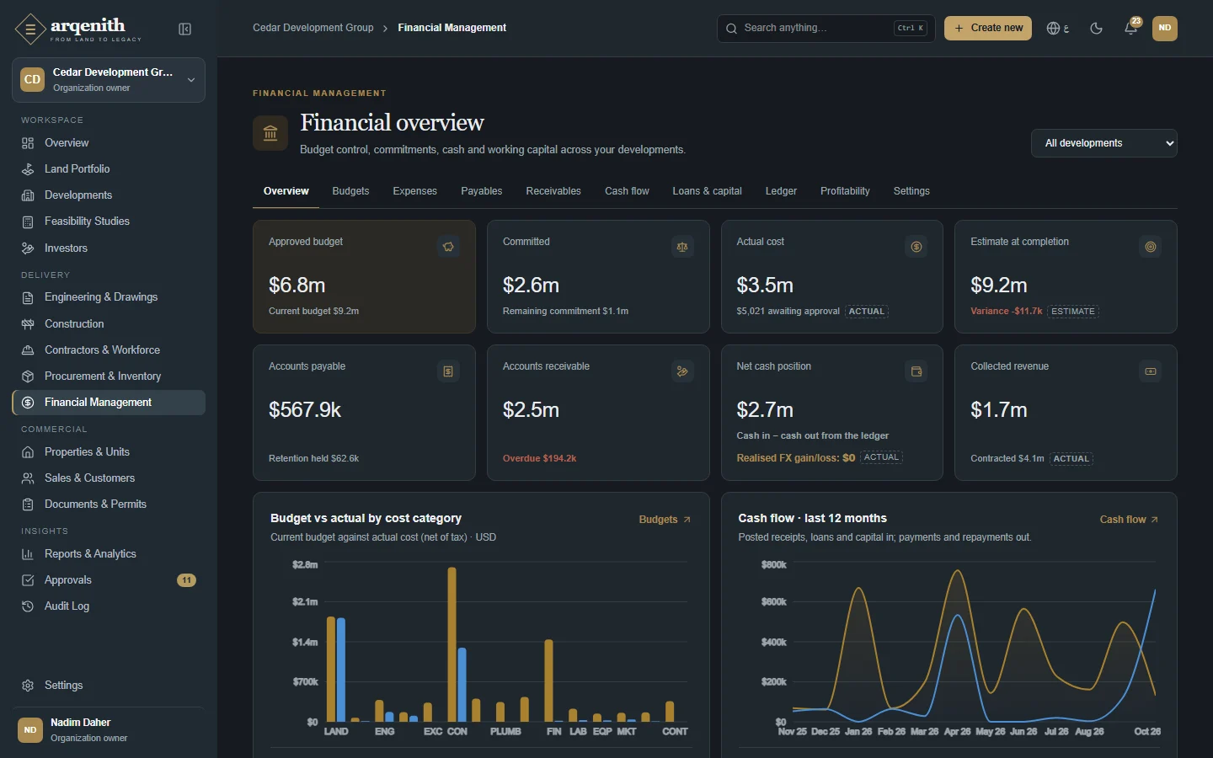Go to Construction in the sidebar

pos(109,324)
